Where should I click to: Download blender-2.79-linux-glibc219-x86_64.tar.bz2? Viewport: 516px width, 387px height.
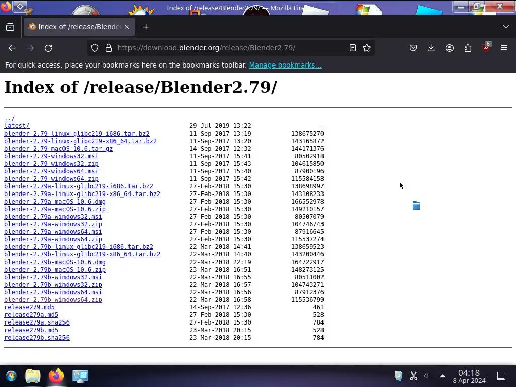click(x=80, y=141)
